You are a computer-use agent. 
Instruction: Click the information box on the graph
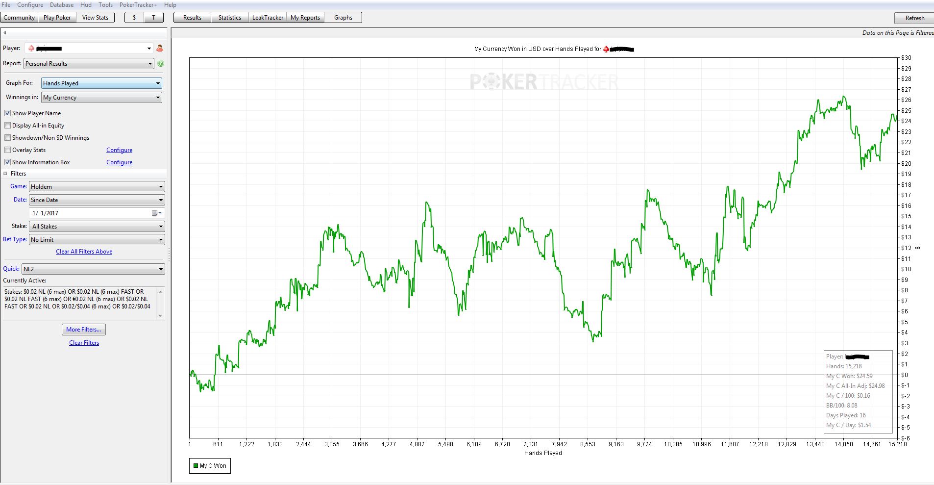(858, 391)
